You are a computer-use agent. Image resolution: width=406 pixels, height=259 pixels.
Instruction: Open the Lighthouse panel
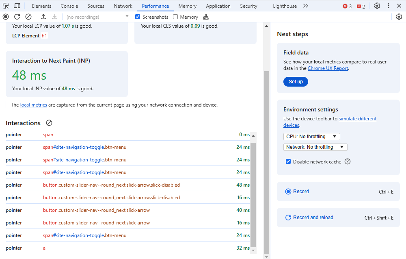click(285, 6)
